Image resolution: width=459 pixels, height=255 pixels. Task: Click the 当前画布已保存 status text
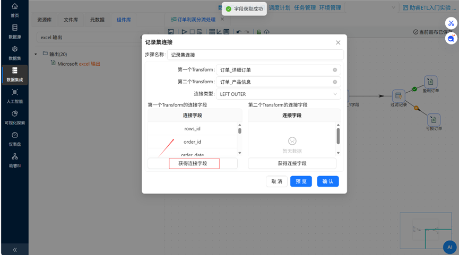pos(433,32)
